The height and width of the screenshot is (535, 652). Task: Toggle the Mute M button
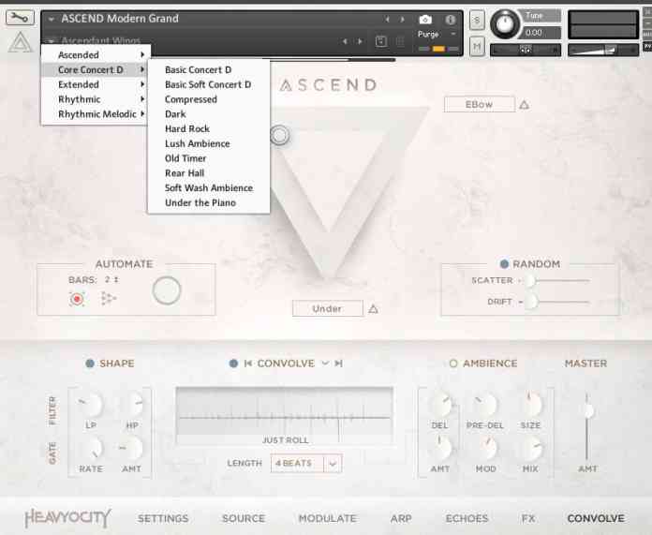477,46
